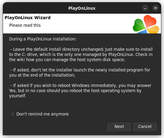The width and height of the screenshot is (164, 138).
Task: Click the blue leaf of the logo
Action: point(142,31)
